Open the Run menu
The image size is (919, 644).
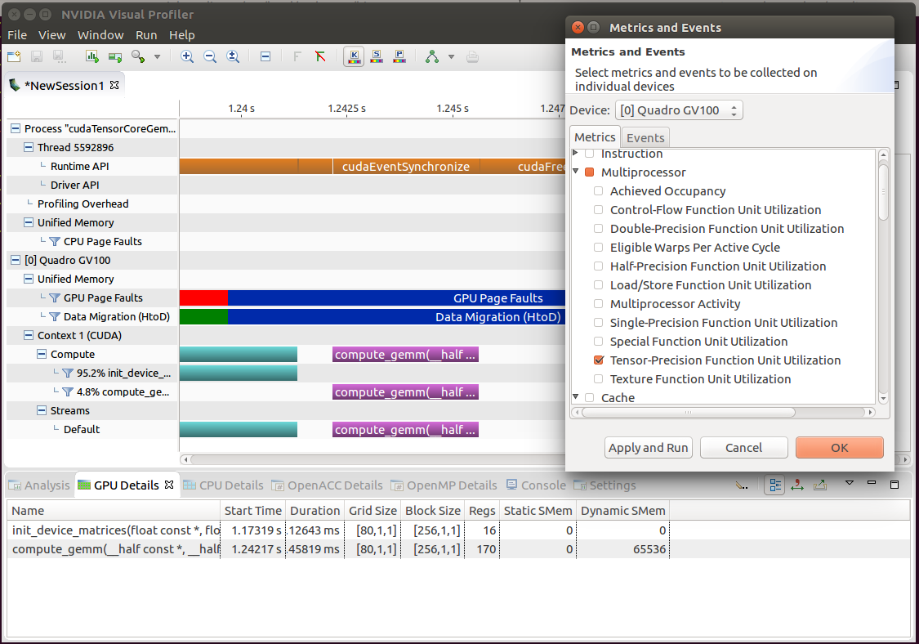tap(146, 35)
